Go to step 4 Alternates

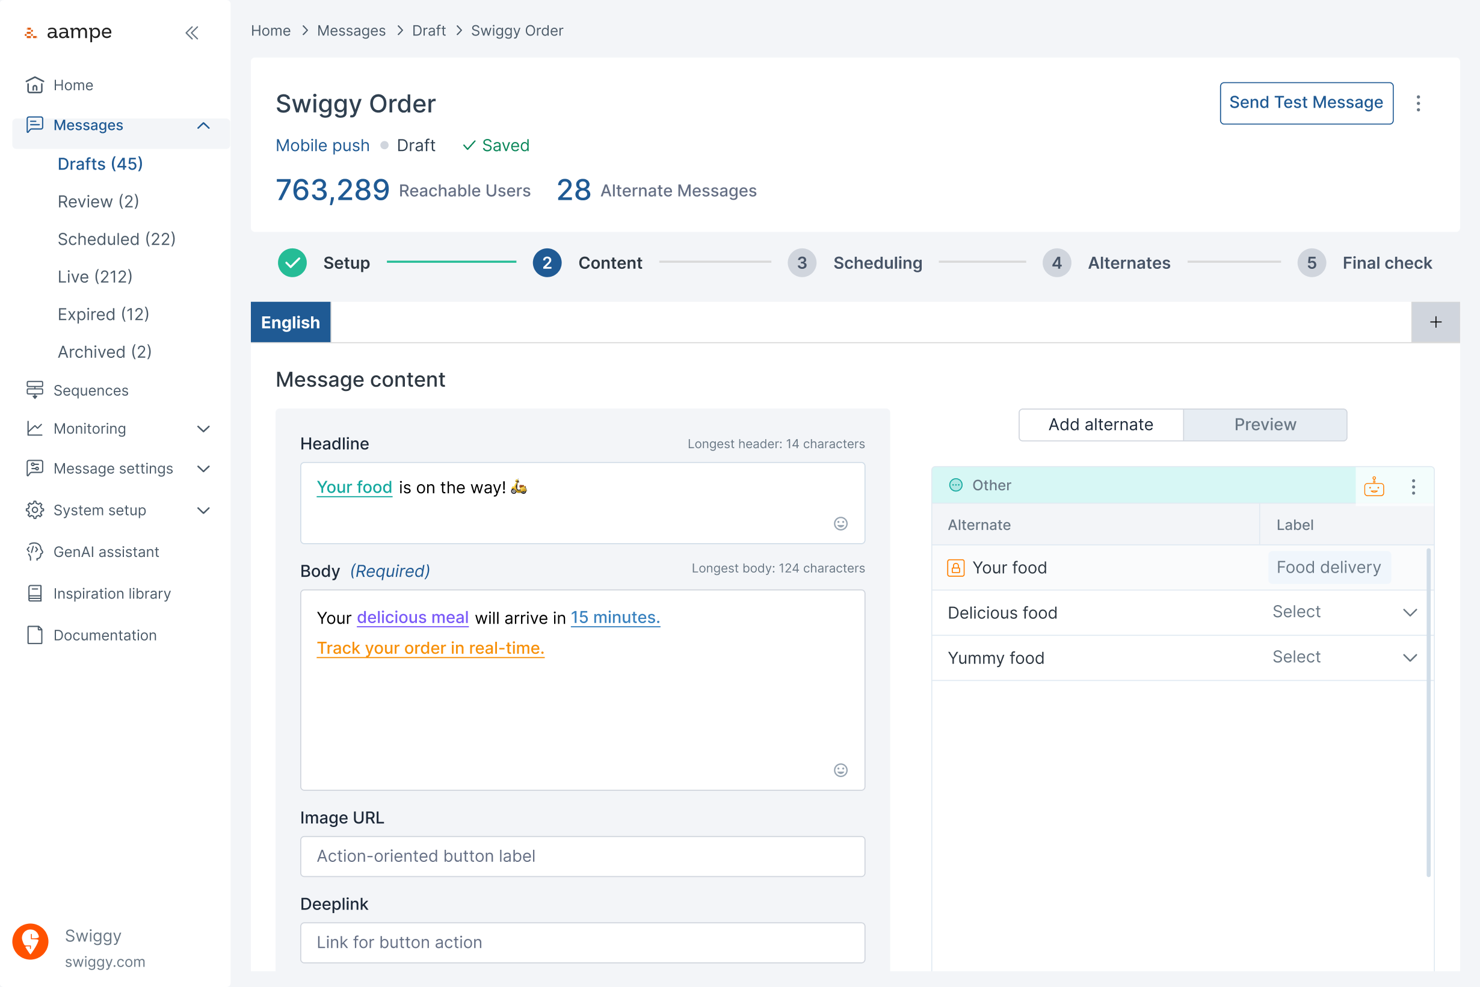[1106, 263]
